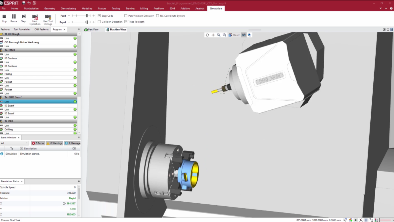Toggle the 0 Errors filter button

38,143
